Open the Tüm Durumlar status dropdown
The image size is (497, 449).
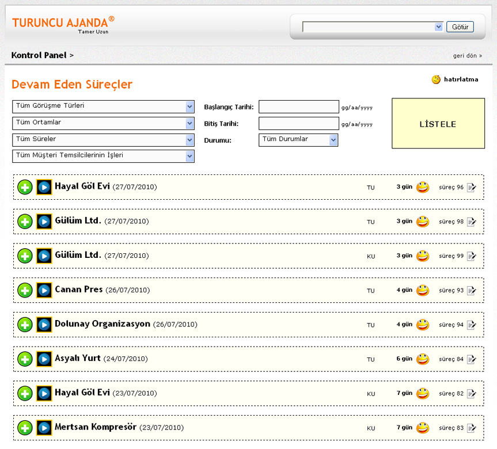[x=298, y=140]
